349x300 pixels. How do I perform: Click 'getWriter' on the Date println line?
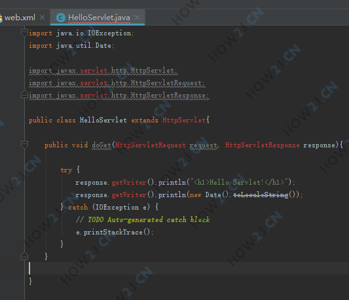tap(128, 195)
